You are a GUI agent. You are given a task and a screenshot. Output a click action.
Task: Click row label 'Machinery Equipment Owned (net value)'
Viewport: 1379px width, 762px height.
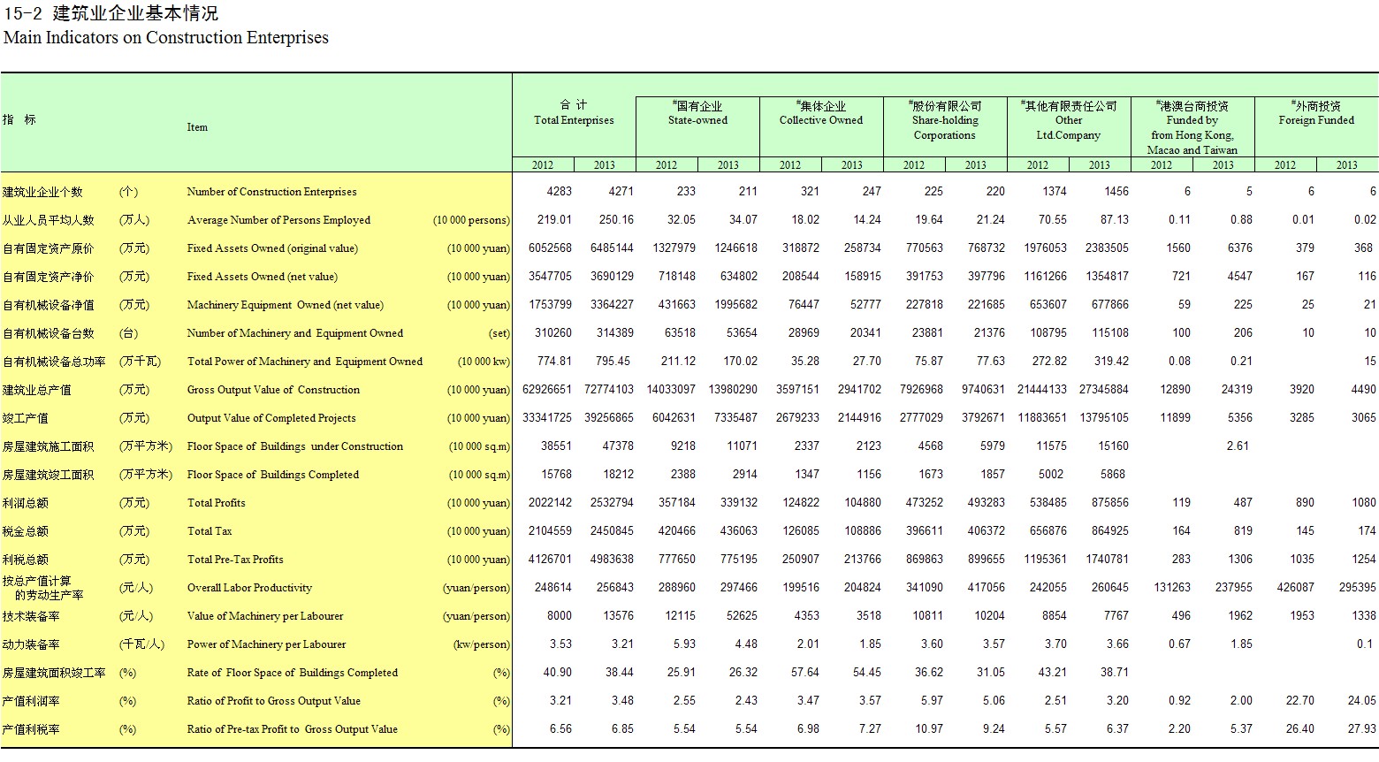click(x=286, y=305)
